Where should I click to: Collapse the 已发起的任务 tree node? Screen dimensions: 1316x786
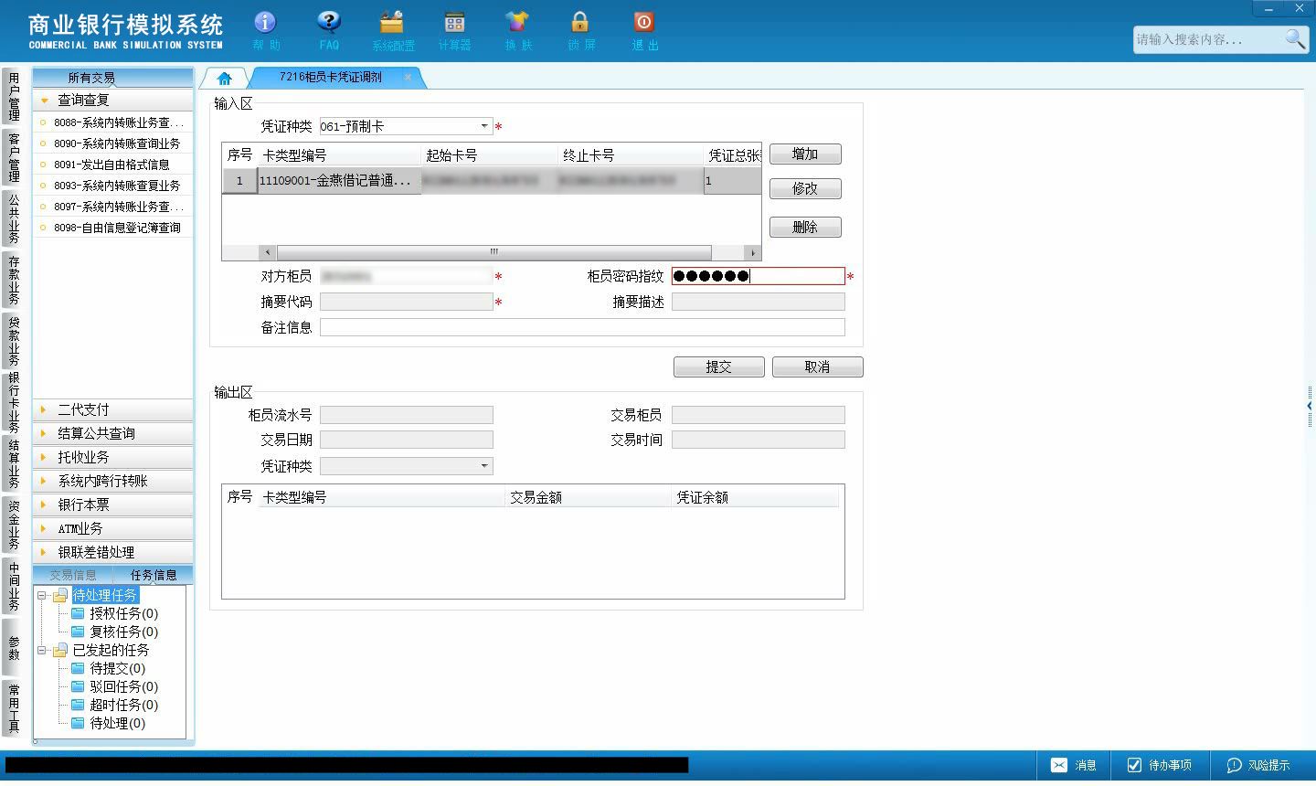(x=41, y=650)
